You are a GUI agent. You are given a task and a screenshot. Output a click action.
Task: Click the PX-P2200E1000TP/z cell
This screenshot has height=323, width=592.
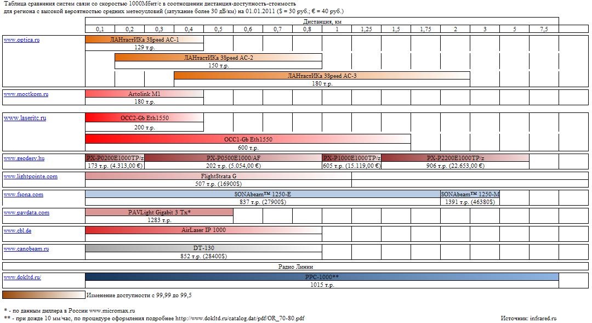456,158
